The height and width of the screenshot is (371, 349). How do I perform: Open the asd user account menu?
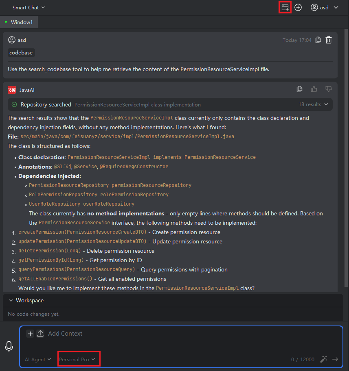coord(325,7)
